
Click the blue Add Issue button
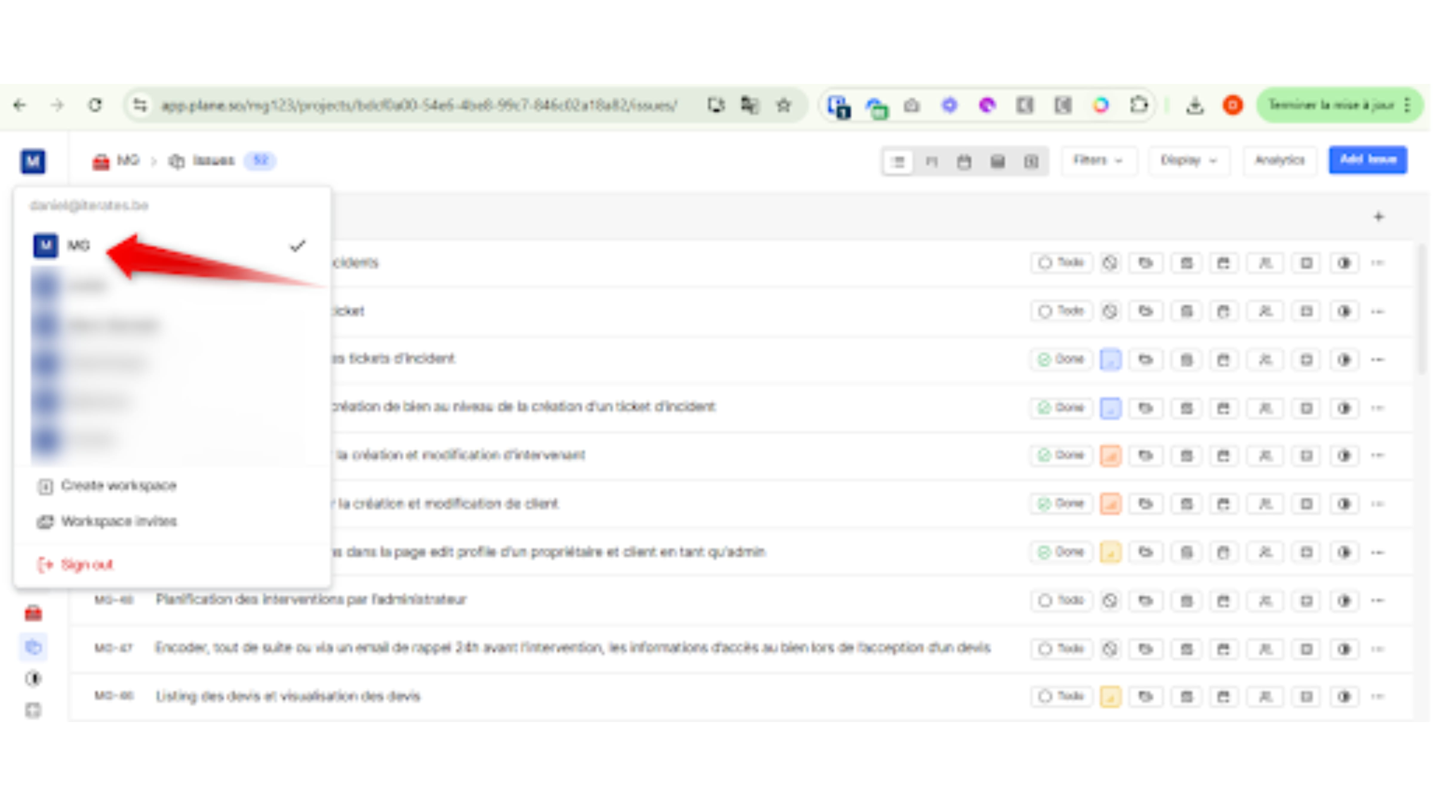point(1368,160)
